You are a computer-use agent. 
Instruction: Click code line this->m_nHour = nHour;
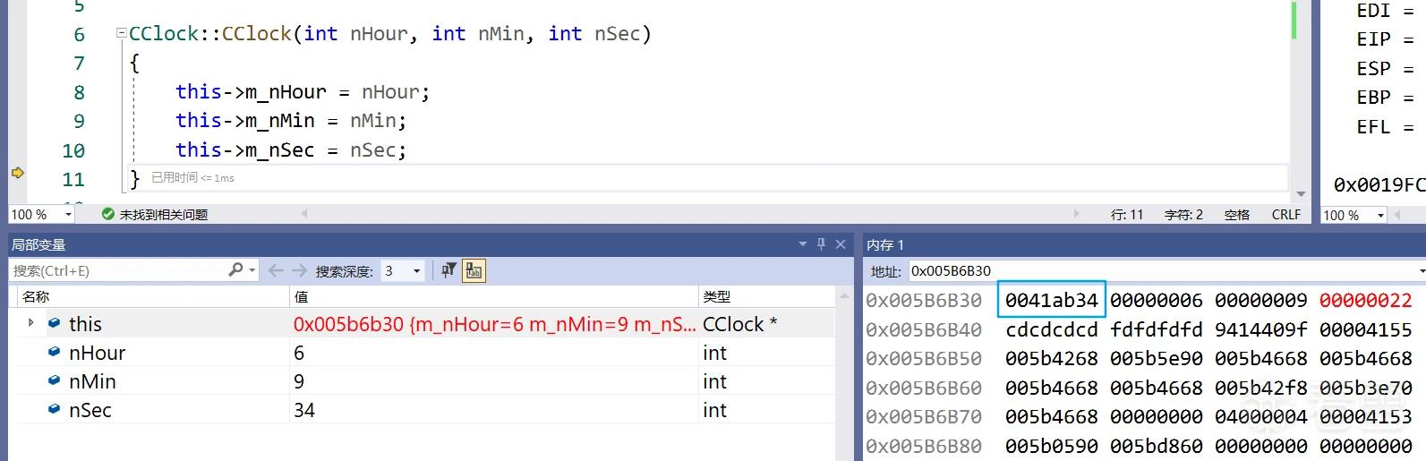click(x=303, y=92)
